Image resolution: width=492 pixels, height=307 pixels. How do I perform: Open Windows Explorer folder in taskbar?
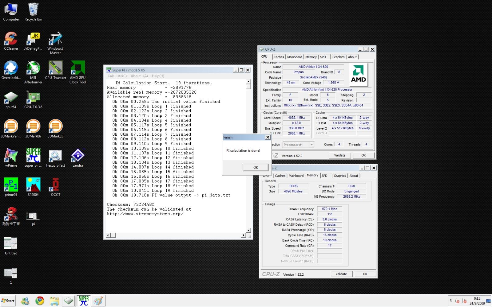coord(54,301)
